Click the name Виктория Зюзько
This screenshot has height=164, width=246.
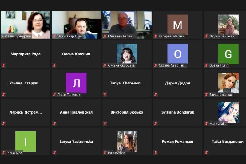[127, 112]
